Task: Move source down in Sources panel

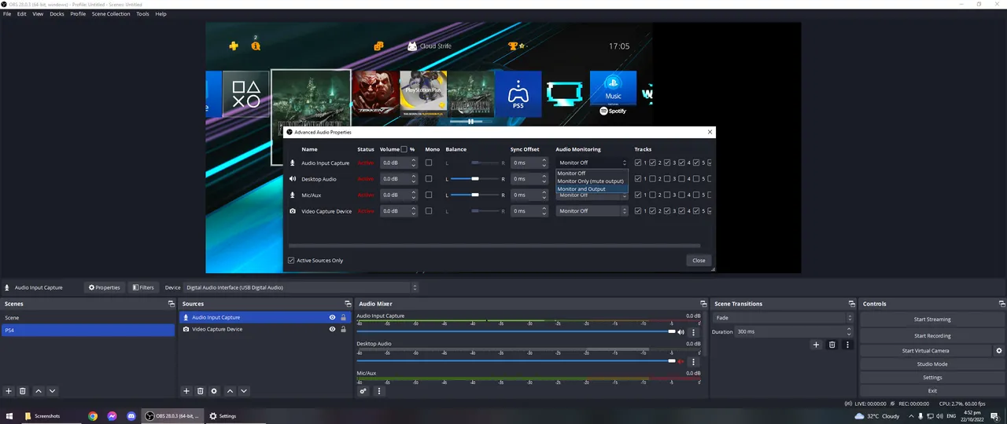Action: [244, 391]
